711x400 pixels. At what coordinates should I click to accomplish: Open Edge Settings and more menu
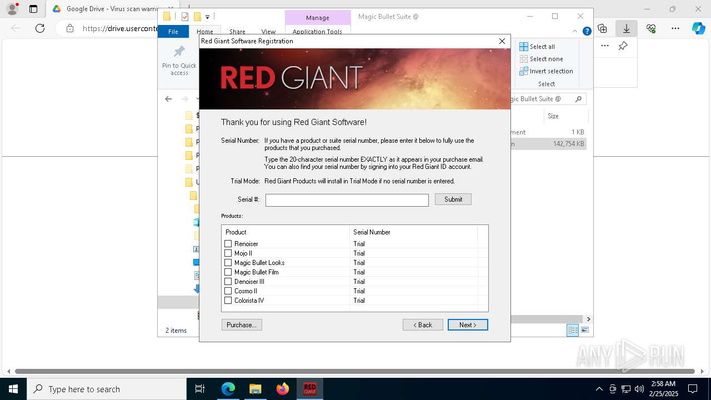tap(675, 28)
